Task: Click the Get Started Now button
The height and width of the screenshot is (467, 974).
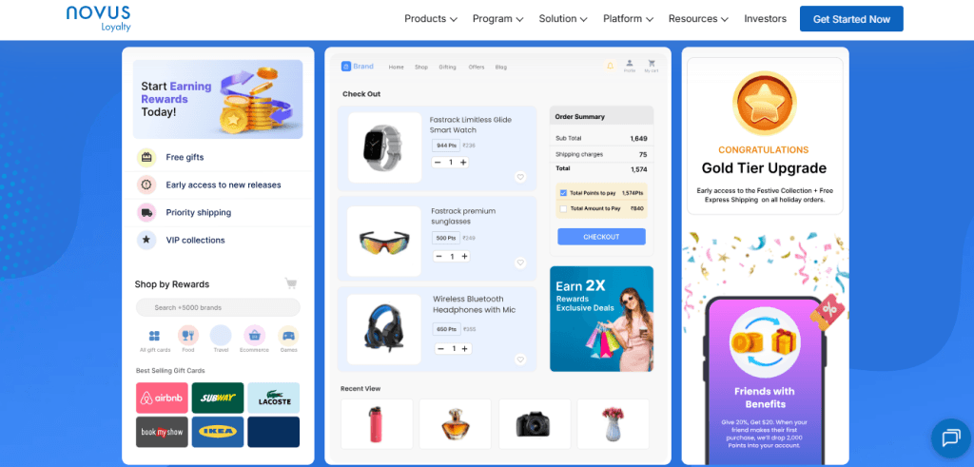Action: click(x=851, y=19)
